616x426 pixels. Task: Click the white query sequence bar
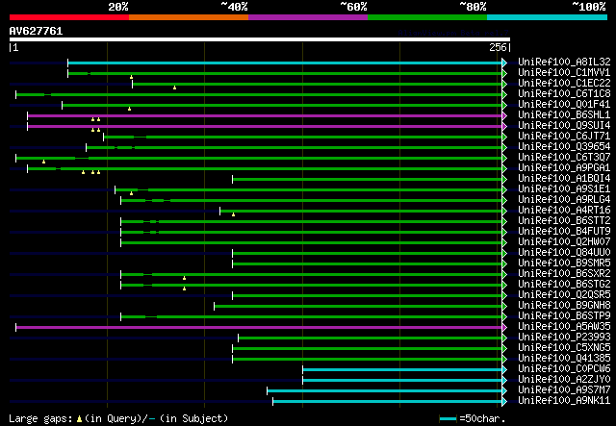pos(260,39)
